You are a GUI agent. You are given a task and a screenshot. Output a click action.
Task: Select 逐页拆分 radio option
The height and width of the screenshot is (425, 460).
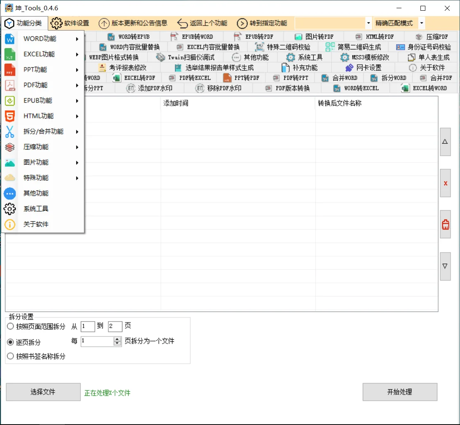tap(24, 342)
